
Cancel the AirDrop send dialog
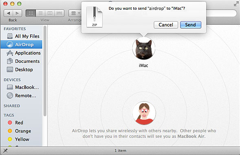pyautogui.click(x=166, y=25)
